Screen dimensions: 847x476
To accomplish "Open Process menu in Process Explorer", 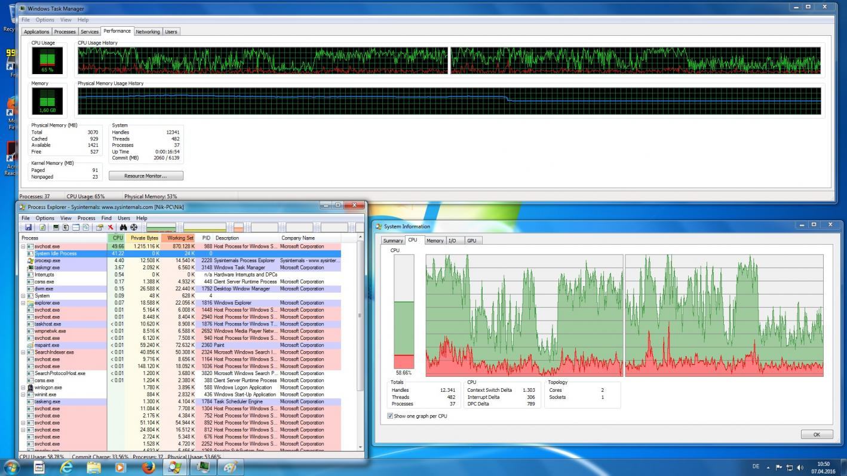I will click(x=86, y=218).
